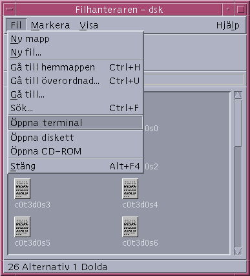This screenshot has height=276, width=250.
Task: Select Ny fil... menu entry
Action: click(76, 52)
